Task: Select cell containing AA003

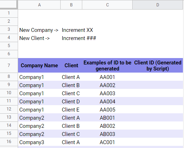Action: [107, 93]
